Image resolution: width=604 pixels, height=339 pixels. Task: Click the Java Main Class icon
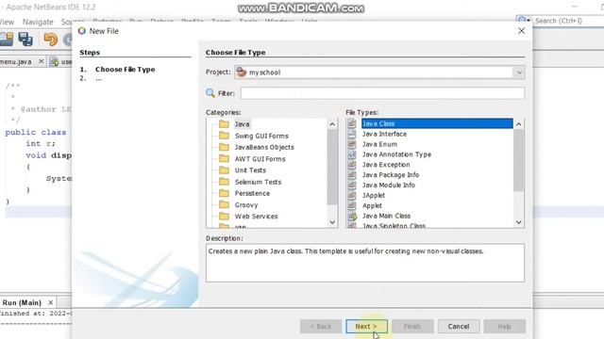click(352, 216)
